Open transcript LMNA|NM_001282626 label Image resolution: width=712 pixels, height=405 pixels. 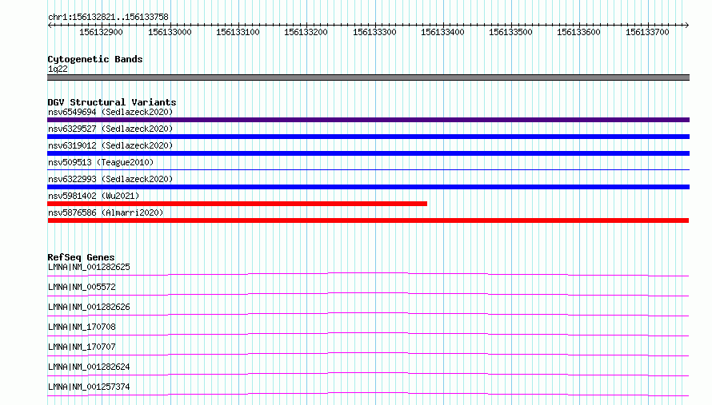pyautogui.click(x=89, y=307)
